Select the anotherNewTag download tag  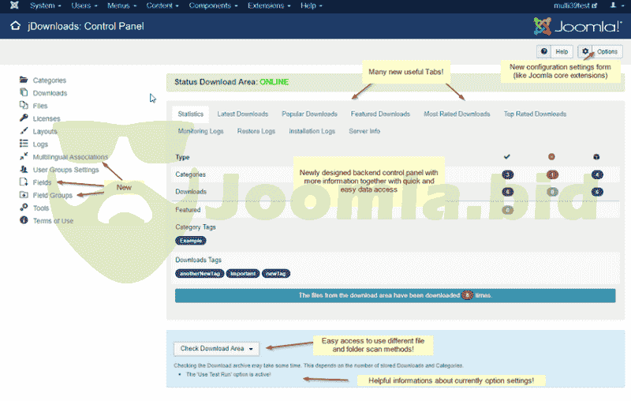coord(199,273)
